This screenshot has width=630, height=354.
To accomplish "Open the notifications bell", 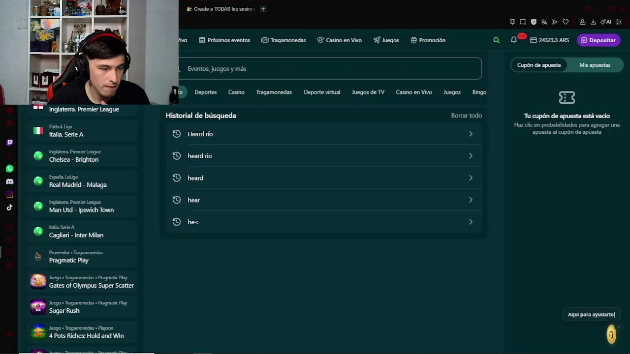I will click(514, 40).
